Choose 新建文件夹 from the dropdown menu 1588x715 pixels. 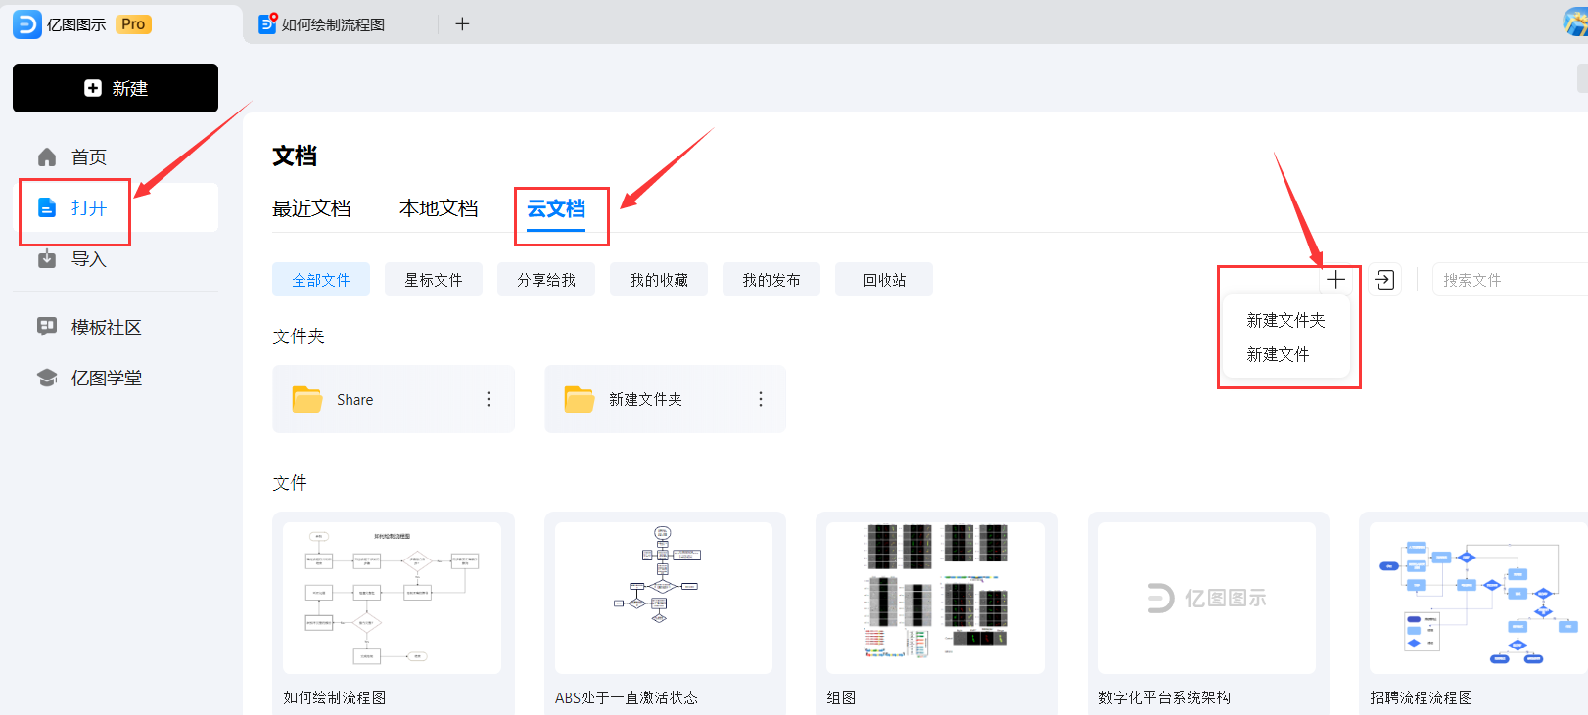(1284, 320)
